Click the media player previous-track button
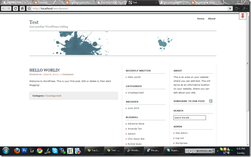The height and width of the screenshot is (157, 251). pyautogui.click(x=187, y=151)
